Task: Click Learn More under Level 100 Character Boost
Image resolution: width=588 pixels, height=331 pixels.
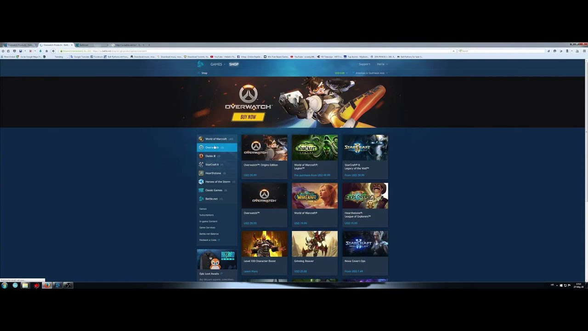Action: coord(250,271)
